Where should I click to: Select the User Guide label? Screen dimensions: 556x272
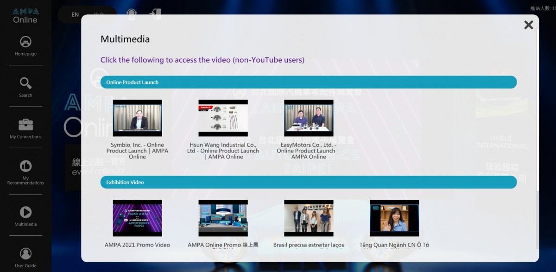(x=25, y=266)
